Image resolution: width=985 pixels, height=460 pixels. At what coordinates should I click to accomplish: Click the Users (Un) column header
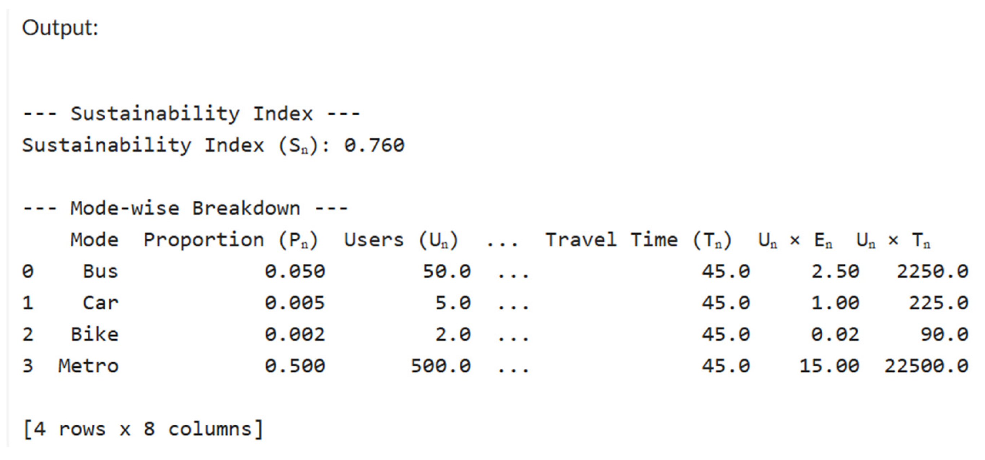pos(401,241)
